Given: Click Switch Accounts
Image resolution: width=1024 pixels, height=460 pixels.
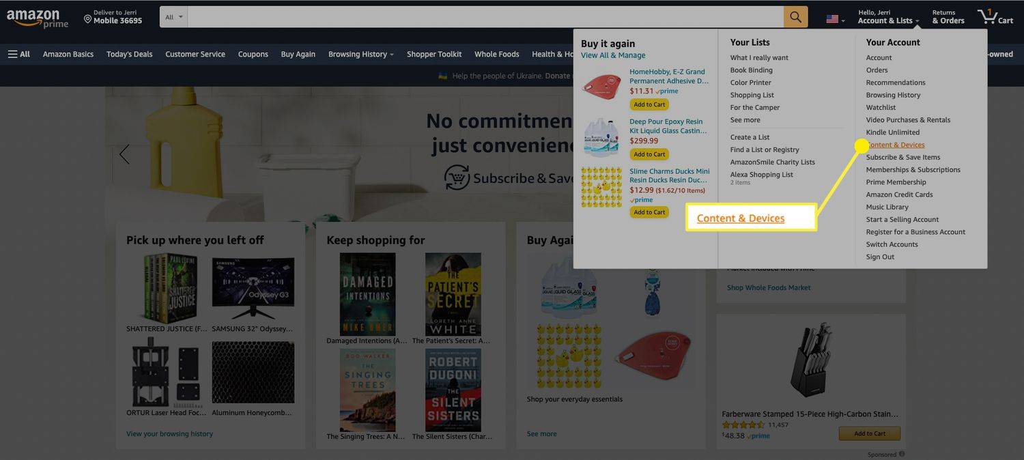Looking at the screenshot, I should pos(892,244).
